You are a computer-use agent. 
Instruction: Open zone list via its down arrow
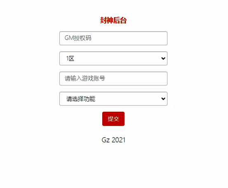163,58
